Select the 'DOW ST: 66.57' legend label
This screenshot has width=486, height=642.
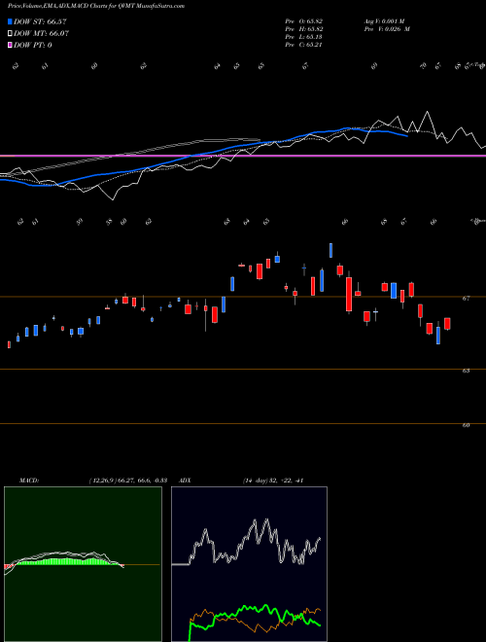(x=40, y=21)
